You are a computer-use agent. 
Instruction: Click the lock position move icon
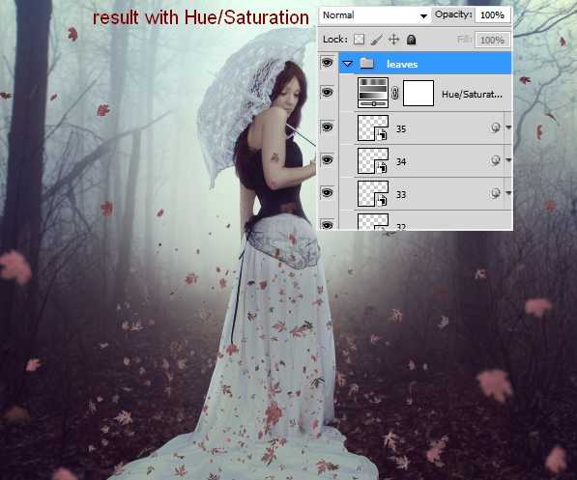(x=393, y=40)
